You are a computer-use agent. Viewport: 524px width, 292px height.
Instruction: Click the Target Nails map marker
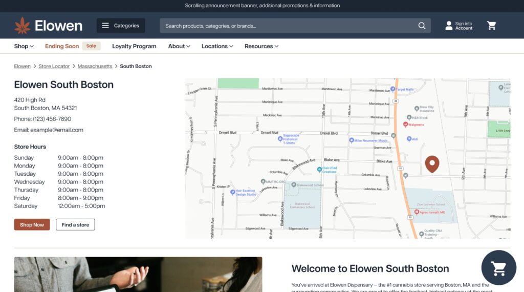(x=392, y=89)
